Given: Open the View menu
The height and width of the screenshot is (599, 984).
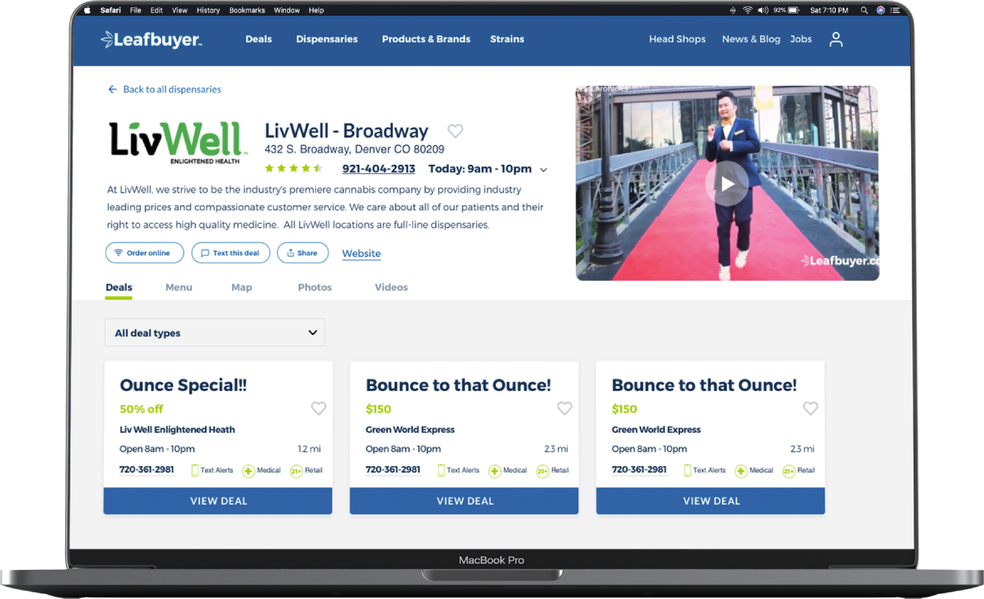Looking at the screenshot, I should [180, 10].
